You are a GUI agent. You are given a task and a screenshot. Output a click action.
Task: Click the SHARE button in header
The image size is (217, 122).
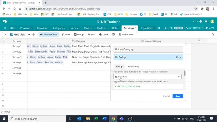pos(179,28)
